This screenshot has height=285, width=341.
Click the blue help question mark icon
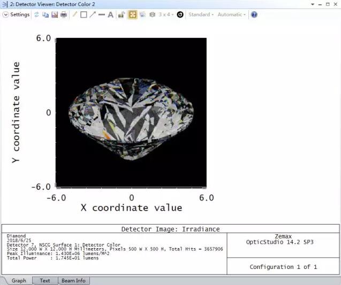click(254, 14)
